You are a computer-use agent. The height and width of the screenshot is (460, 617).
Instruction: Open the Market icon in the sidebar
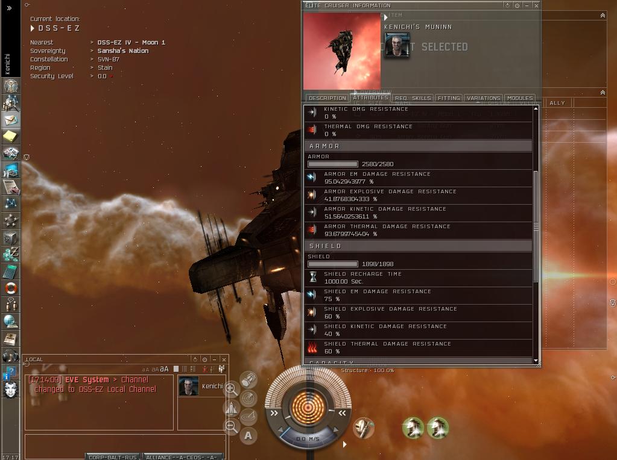point(11,170)
